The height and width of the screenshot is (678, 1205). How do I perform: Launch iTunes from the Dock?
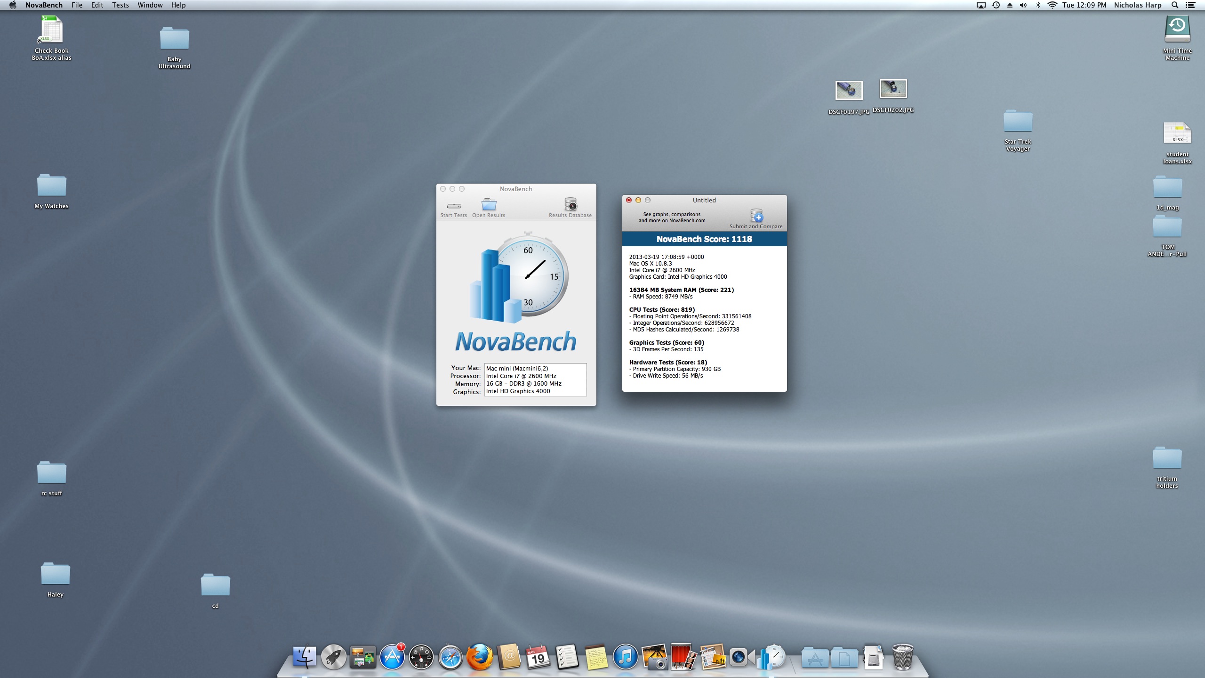pos(626,656)
